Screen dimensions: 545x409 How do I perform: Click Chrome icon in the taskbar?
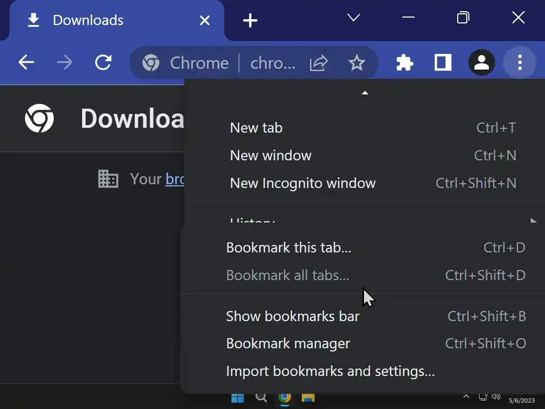tap(285, 398)
